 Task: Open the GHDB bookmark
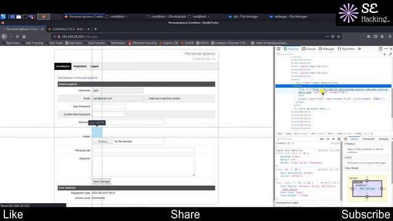(x=187, y=43)
